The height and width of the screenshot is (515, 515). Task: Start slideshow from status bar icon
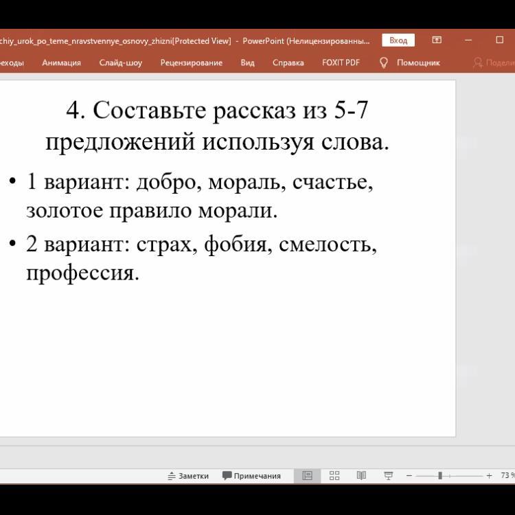388,475
